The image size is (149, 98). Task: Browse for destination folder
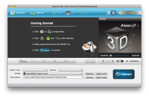[90, 77]
